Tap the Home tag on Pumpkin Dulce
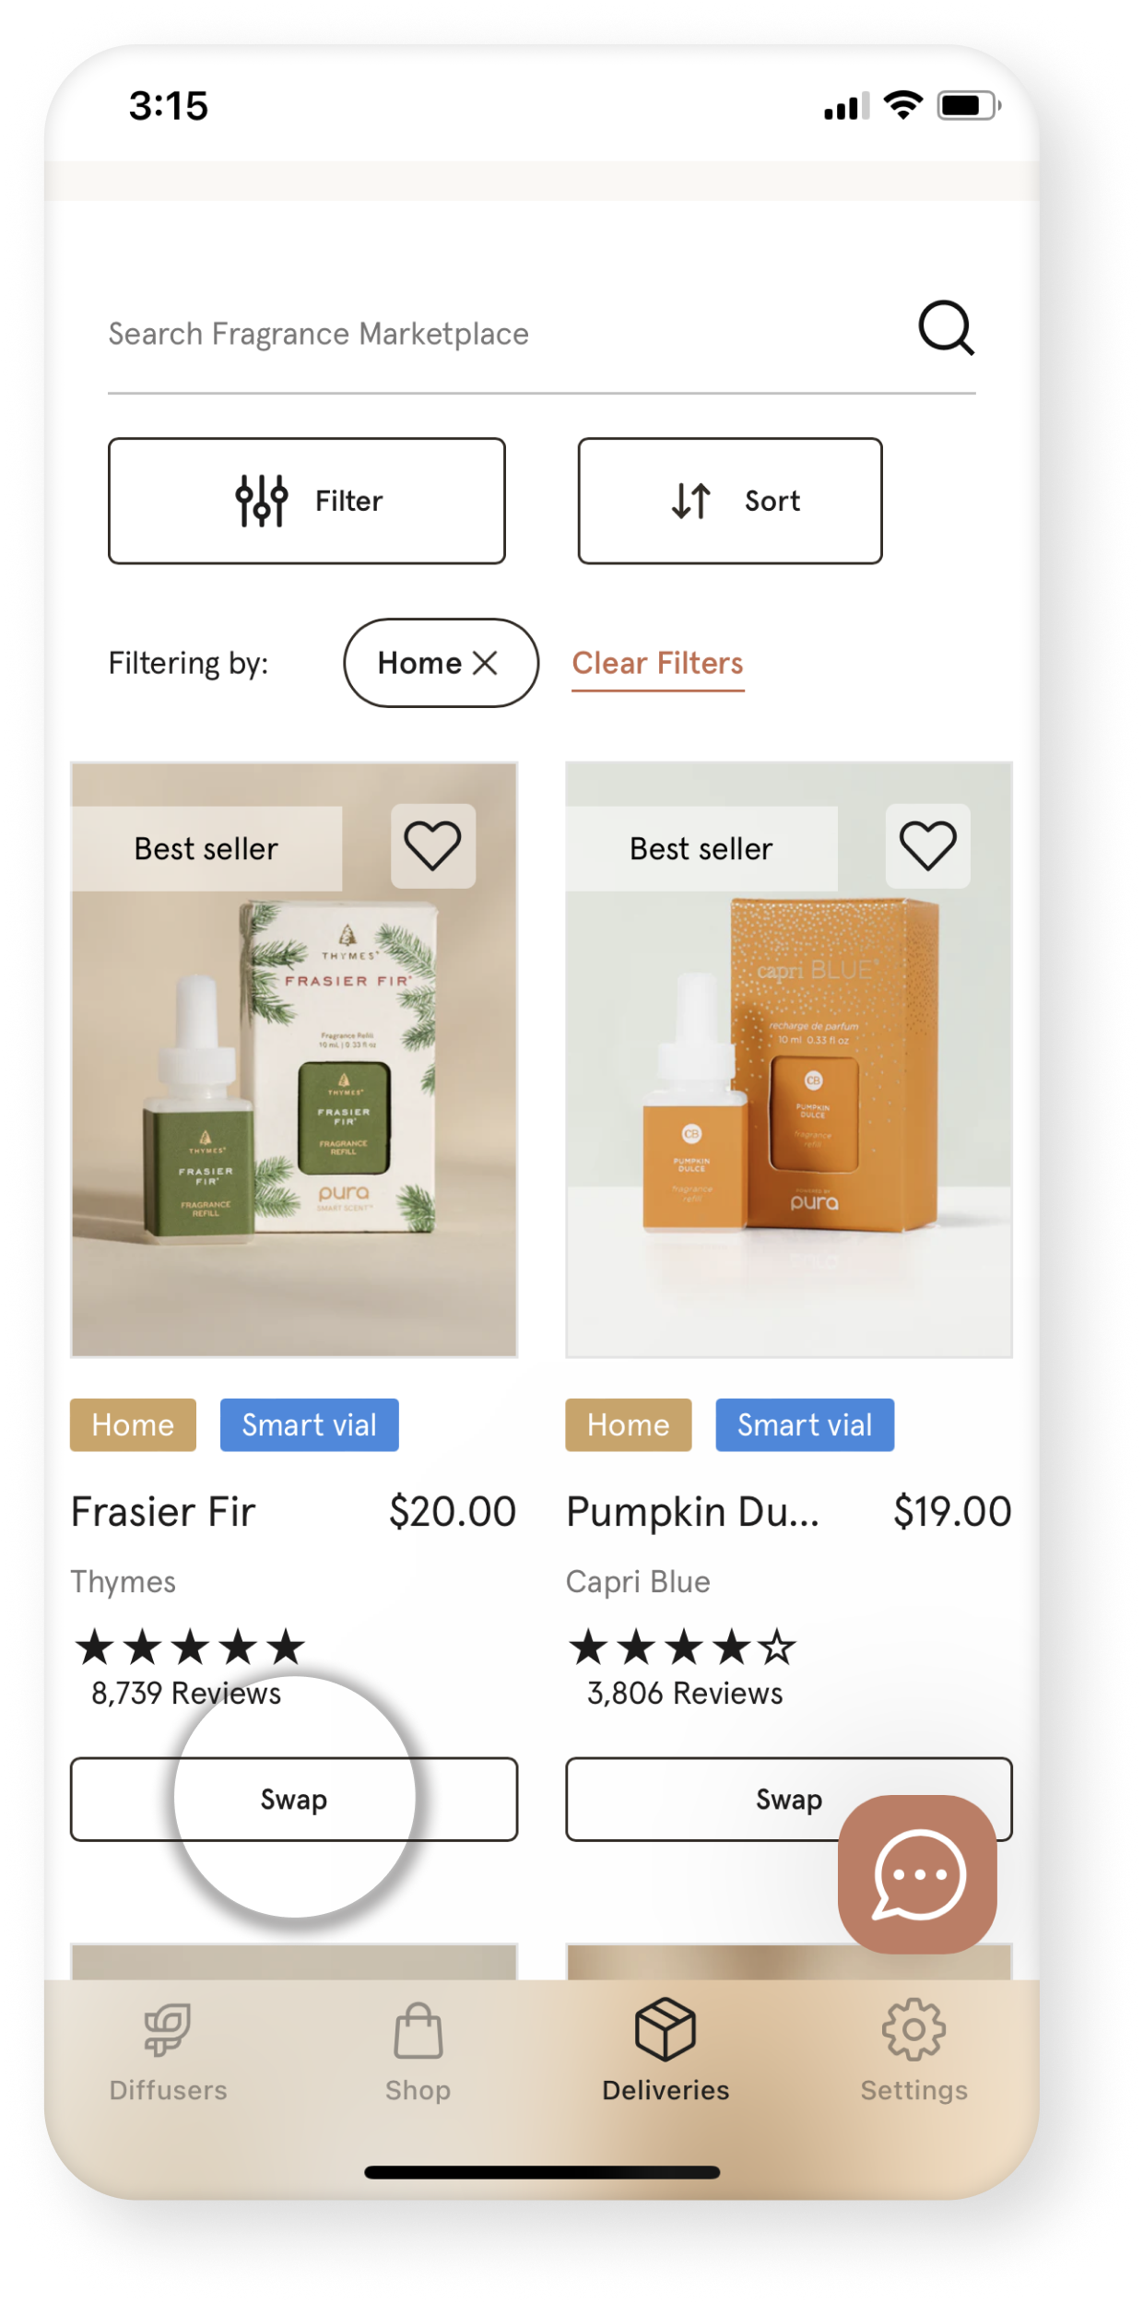This screenshot has width=1143, height=2303. (629, 1425)
